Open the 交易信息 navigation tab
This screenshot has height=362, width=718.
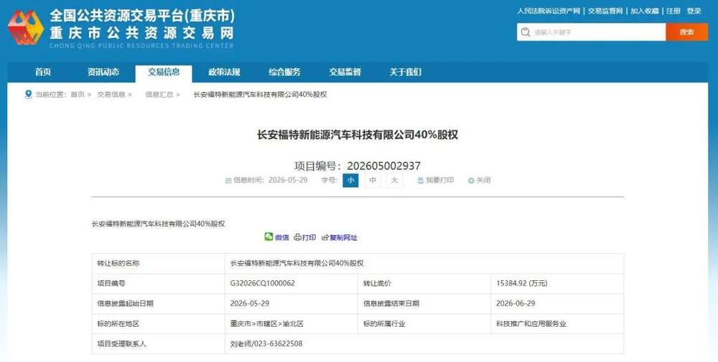(164, 73)
